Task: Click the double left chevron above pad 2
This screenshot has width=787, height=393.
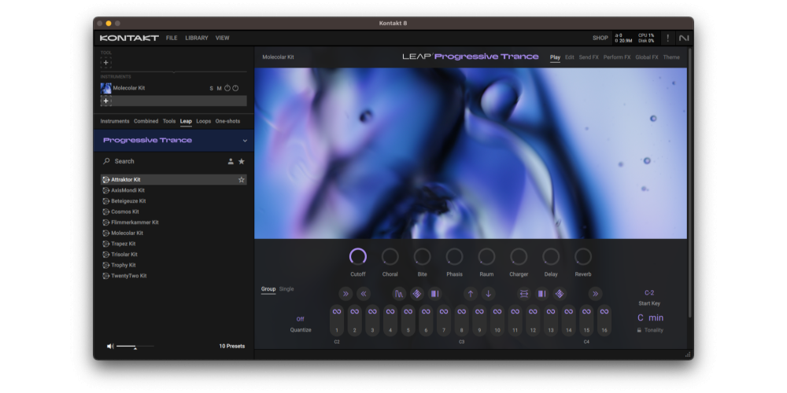Action: click(364, 294)
